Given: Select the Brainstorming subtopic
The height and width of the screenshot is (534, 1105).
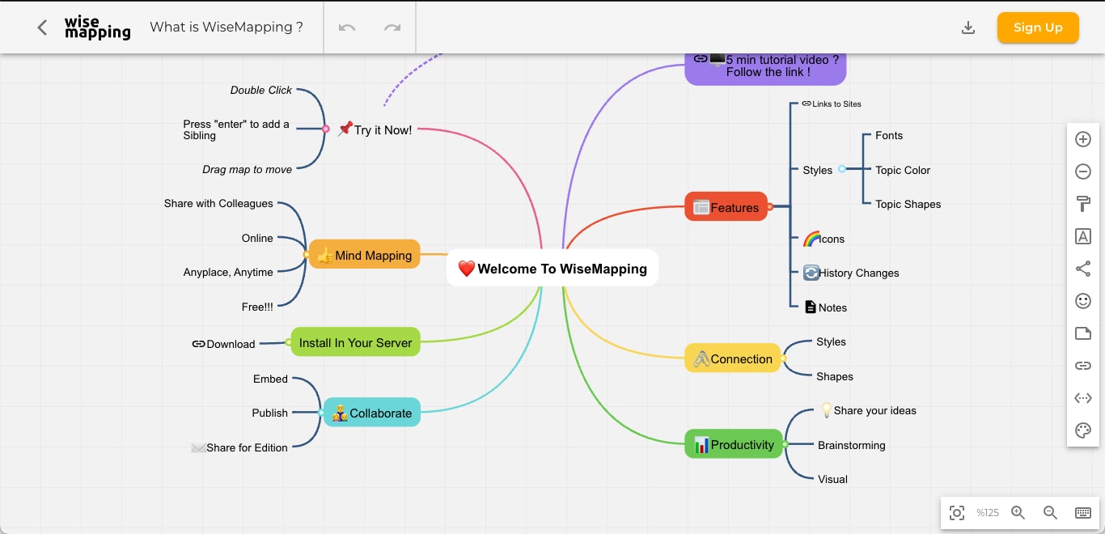Looking at the screenshot, I should pos(852,445).
